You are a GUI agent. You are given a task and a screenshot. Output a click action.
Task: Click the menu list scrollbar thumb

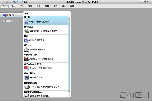[x=69, y=55]
